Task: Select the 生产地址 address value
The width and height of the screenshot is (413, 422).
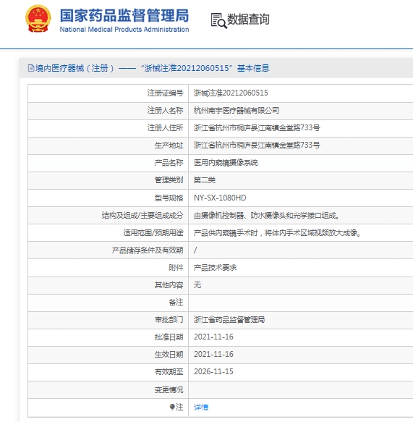Action: tap(257, 145)
